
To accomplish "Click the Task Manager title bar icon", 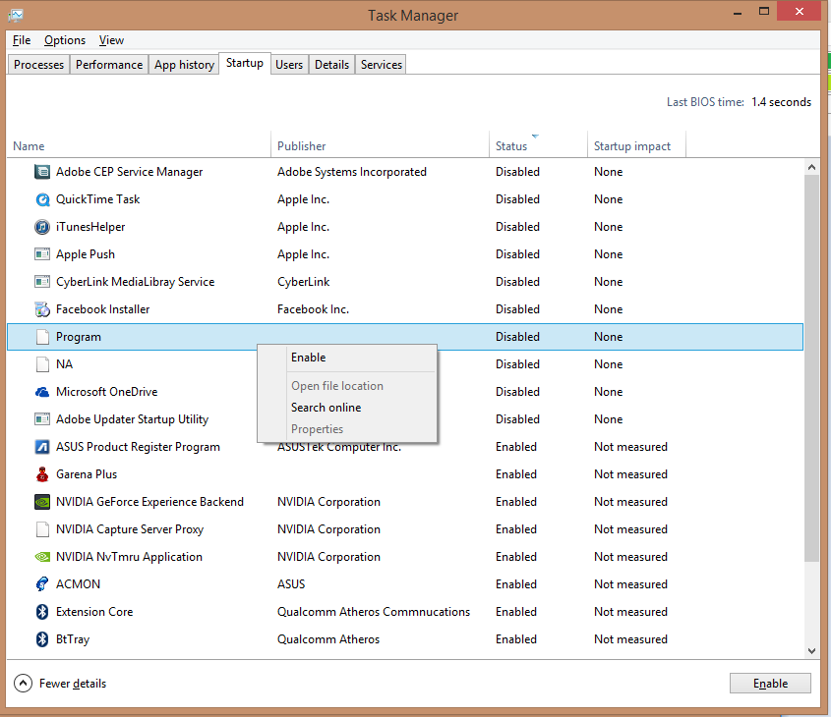I will coord(16,16).
